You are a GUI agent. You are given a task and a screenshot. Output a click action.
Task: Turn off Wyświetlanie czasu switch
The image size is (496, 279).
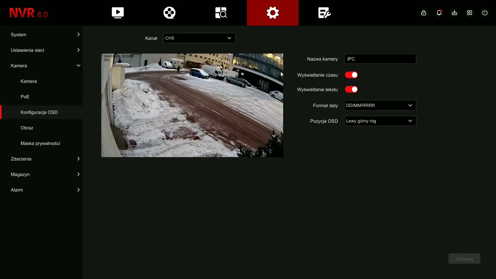[351, 75]
